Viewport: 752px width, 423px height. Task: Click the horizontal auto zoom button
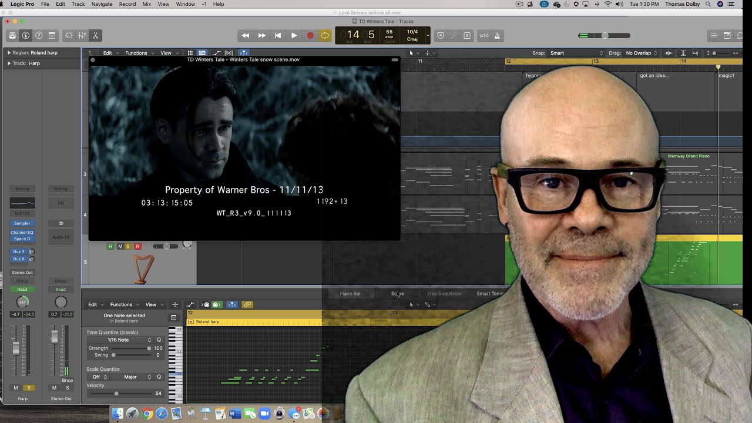tap(695, 53)
